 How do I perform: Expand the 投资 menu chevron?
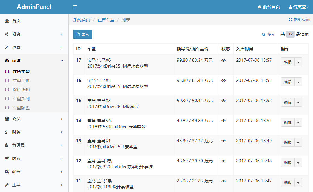click(x=62, y=34)
